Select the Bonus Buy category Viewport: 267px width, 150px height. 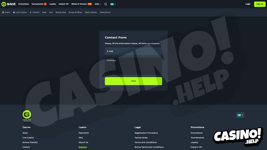61,12
